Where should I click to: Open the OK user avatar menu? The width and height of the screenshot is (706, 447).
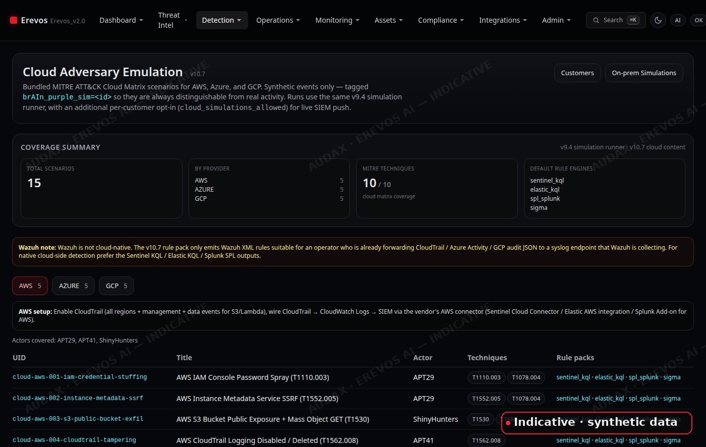point(698,20)
